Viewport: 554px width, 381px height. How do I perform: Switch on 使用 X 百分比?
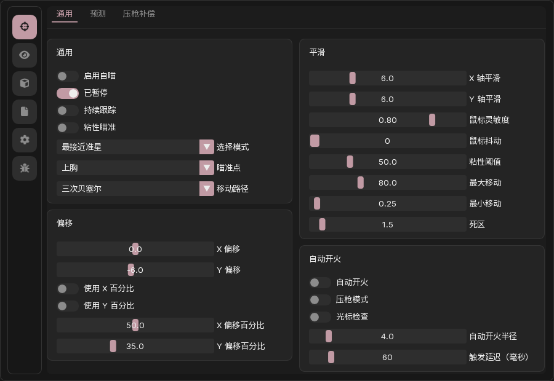(x=67, y=289)
